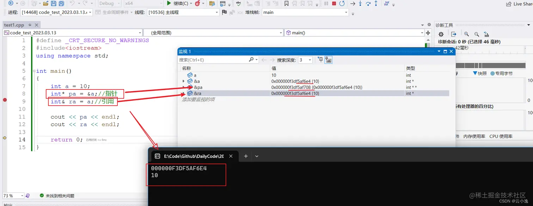
Task: Click the Private Bytes (专用字节) legend item
Action: (501, 73)
